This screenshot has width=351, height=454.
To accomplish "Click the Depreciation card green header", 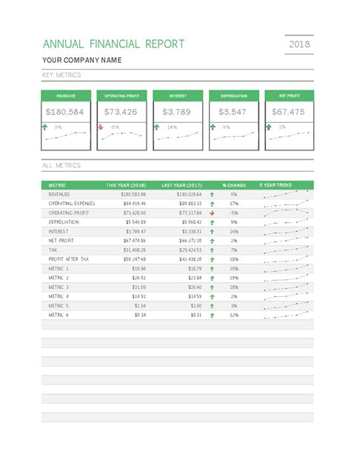I will tap(234, 96).
